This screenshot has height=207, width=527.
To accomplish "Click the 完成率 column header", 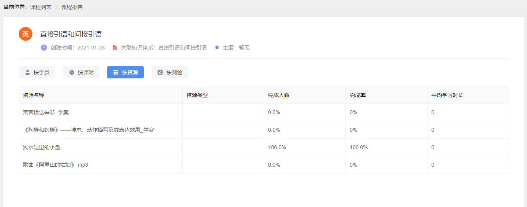I will 358,95.
